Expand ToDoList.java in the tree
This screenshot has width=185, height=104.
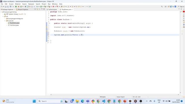click(7, 25)
